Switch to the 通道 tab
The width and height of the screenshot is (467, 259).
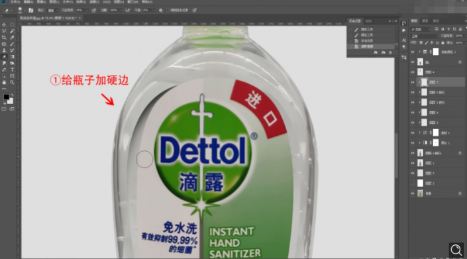pos(425,21)
